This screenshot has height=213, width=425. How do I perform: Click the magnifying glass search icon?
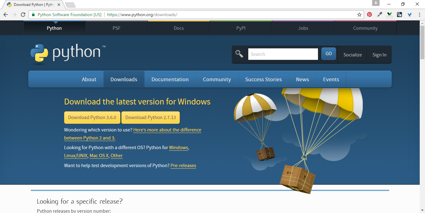coord(239,54)
